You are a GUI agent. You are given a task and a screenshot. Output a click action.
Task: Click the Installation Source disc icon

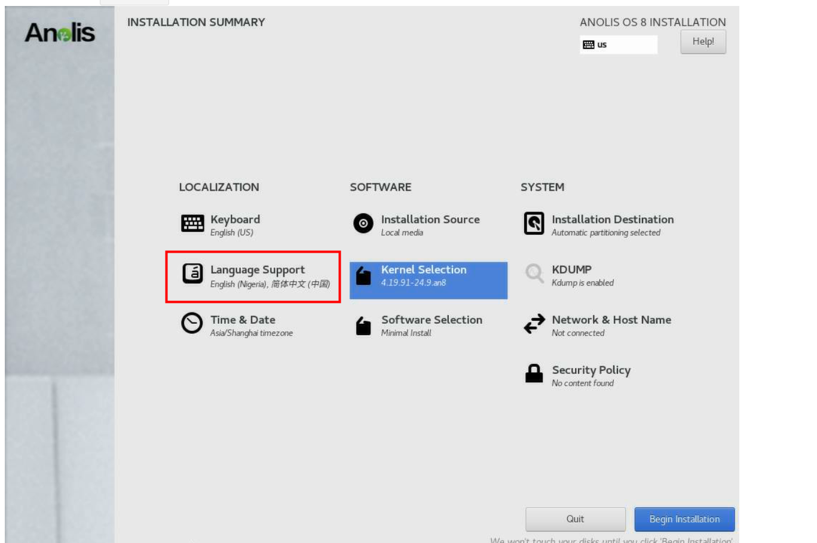pyautogui.click(x=363, y=223)
